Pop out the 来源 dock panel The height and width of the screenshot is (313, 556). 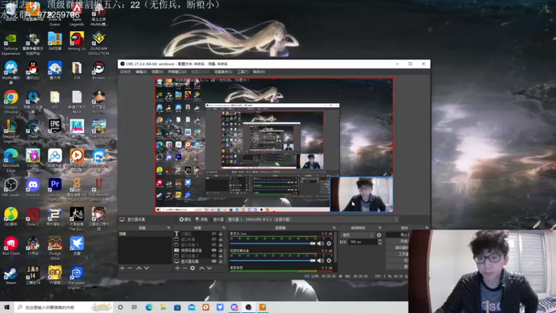[x=224, y=228]
